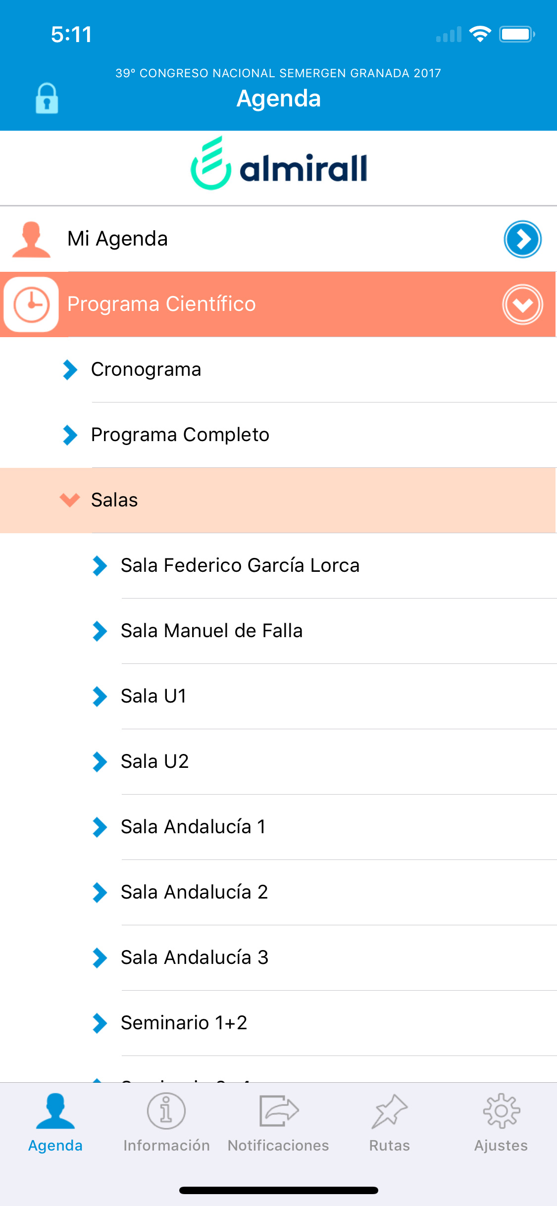
Task: Open Ajustes gear icon
Action: [501, 1111]
